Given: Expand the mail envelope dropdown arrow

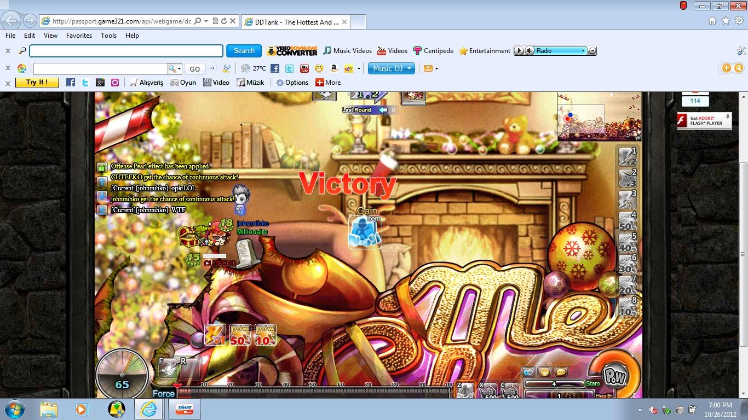Looking at the screenshot, I should pos(436,68).
